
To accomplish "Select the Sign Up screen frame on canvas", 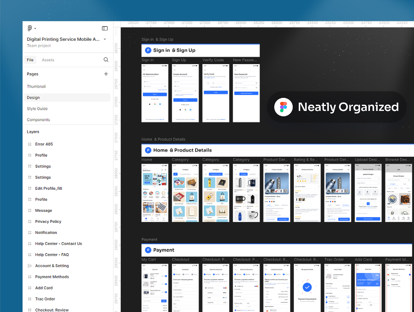I will [185, 93].
